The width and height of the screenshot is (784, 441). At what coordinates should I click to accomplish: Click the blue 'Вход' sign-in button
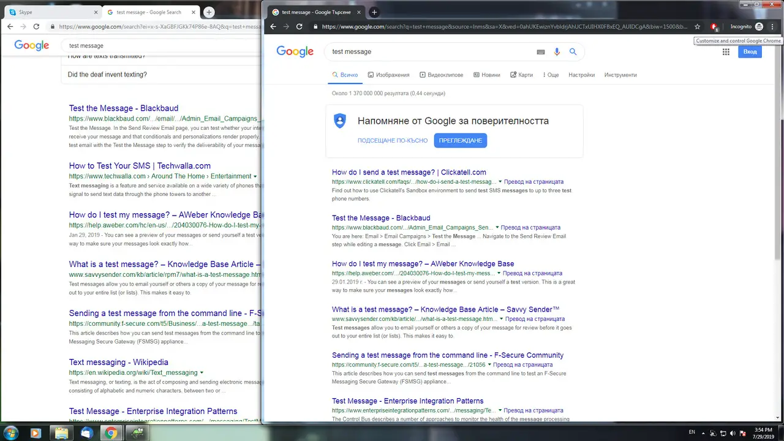click(x=750, y=52)
